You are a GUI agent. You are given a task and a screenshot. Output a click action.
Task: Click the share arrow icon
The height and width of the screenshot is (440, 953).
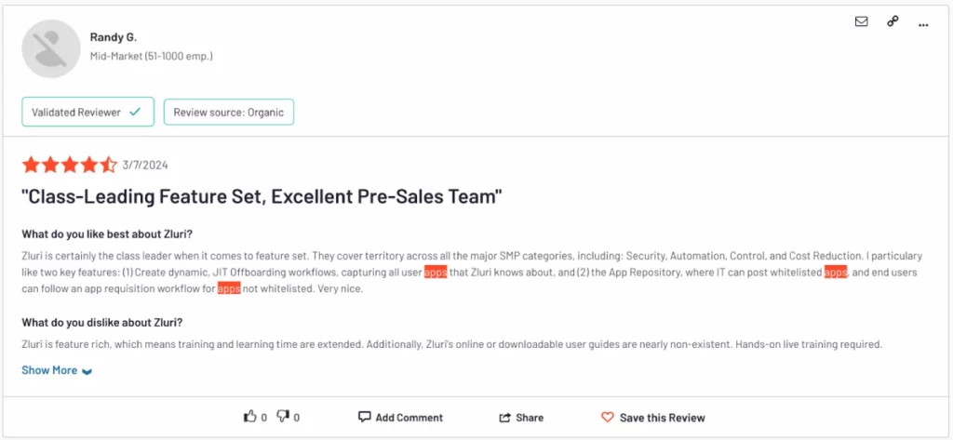pos(504,418)
